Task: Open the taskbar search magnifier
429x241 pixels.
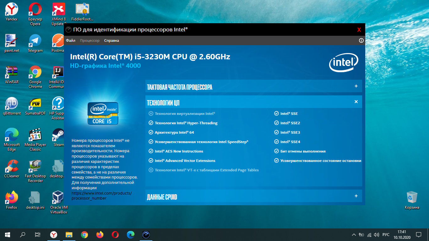Action: pos(23,234)
